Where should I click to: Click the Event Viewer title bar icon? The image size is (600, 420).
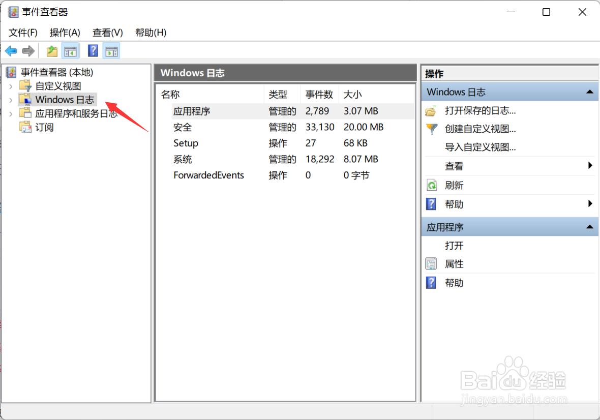pos(13,12)
